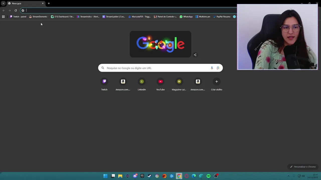Open Spotify from the taskbar

click(x=208, y=176)
